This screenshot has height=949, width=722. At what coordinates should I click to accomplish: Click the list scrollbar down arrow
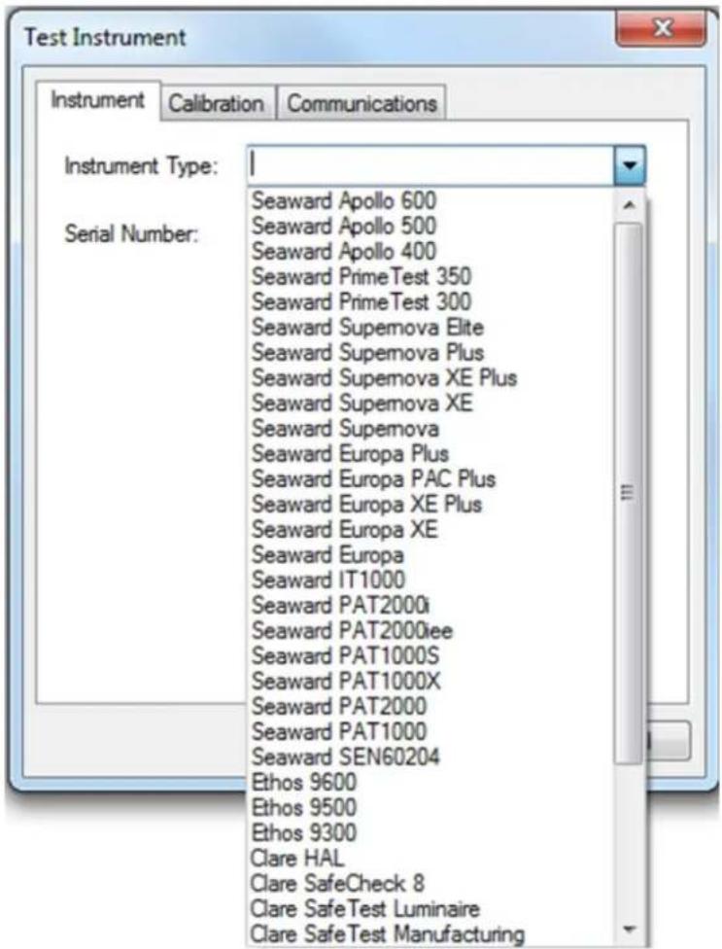point(630,929)
